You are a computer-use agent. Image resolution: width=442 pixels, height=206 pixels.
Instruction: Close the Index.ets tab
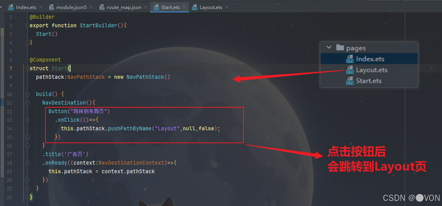(41, 7)
